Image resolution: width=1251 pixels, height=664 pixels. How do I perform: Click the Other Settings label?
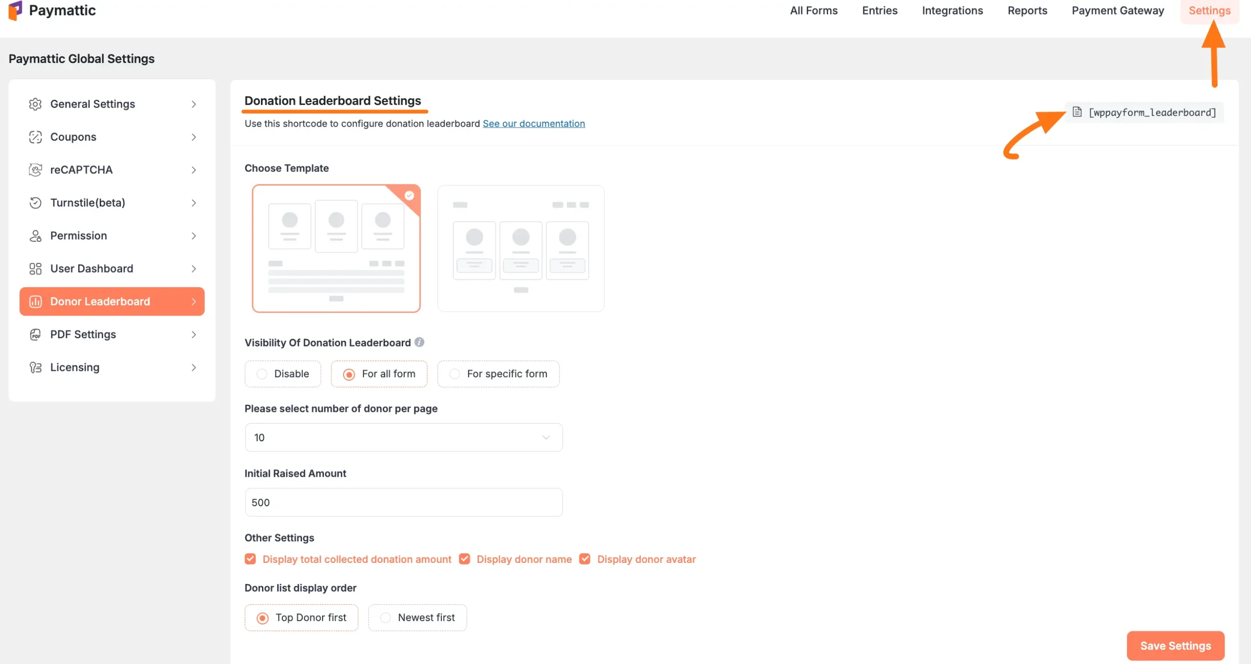pyautogui.click(x=280, y=537)
